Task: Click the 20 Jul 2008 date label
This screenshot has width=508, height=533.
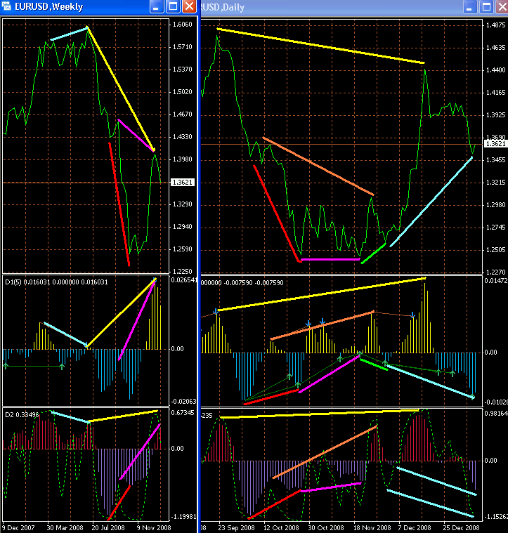Action: point(108,527)
